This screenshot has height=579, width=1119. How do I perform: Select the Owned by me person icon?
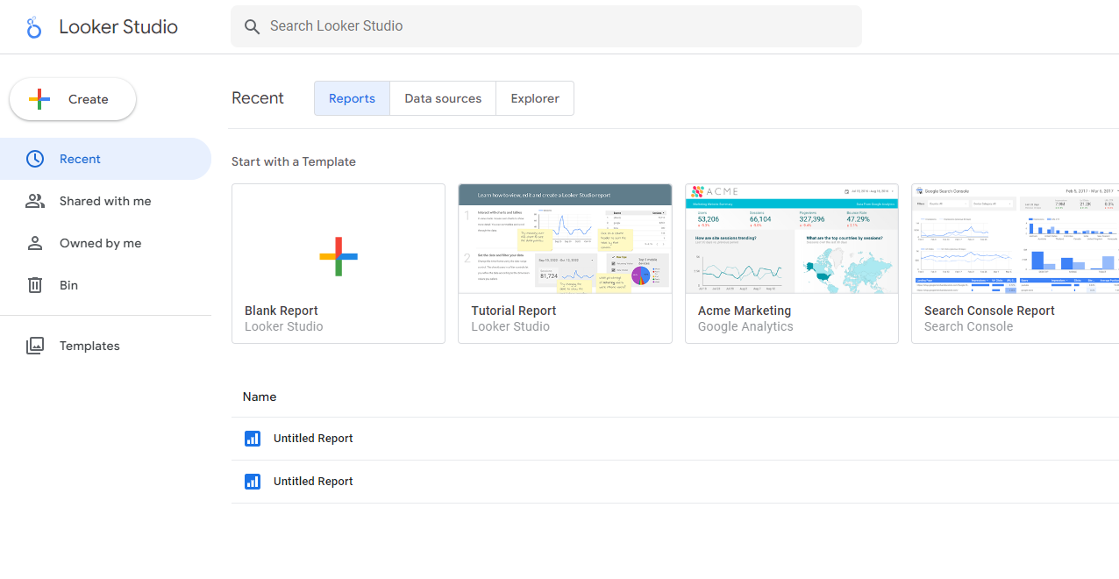[x=35, y=243]
